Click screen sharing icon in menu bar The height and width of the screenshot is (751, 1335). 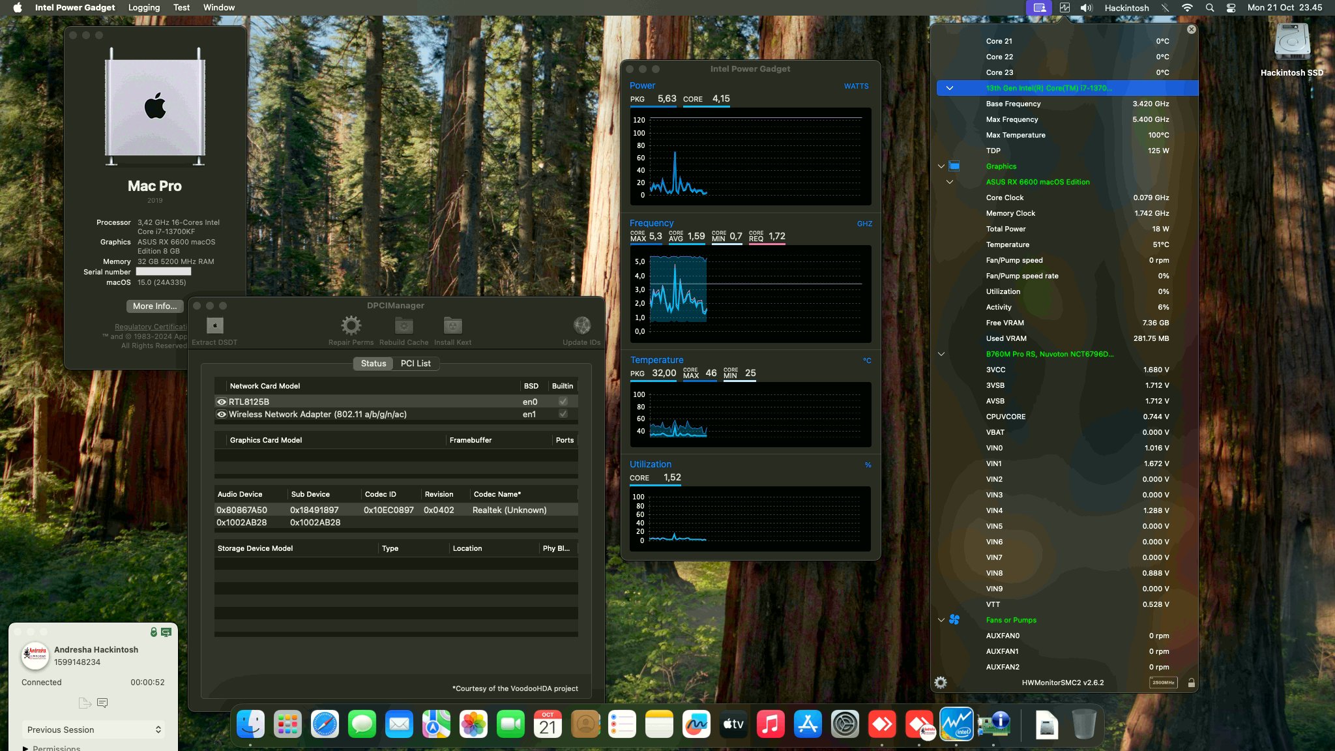1040,8
